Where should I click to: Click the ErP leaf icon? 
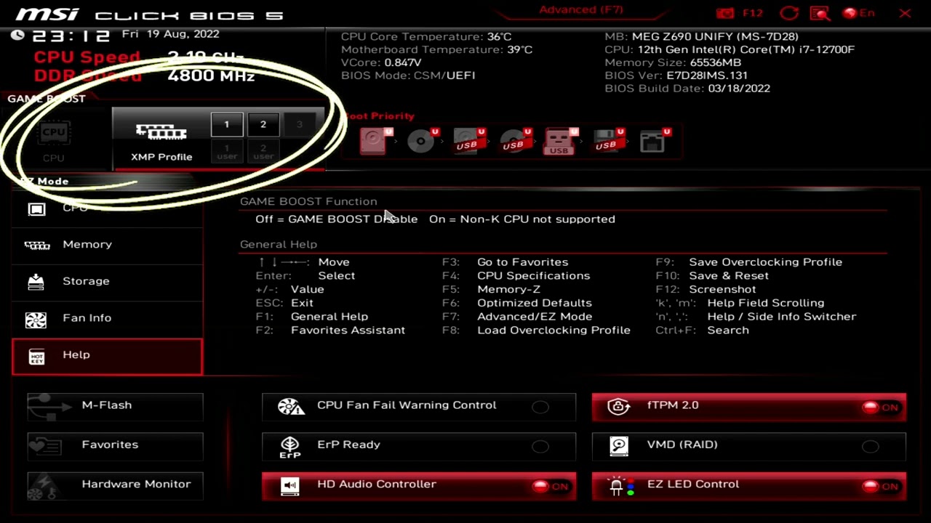pyautogui.click(x=289, y=447)
